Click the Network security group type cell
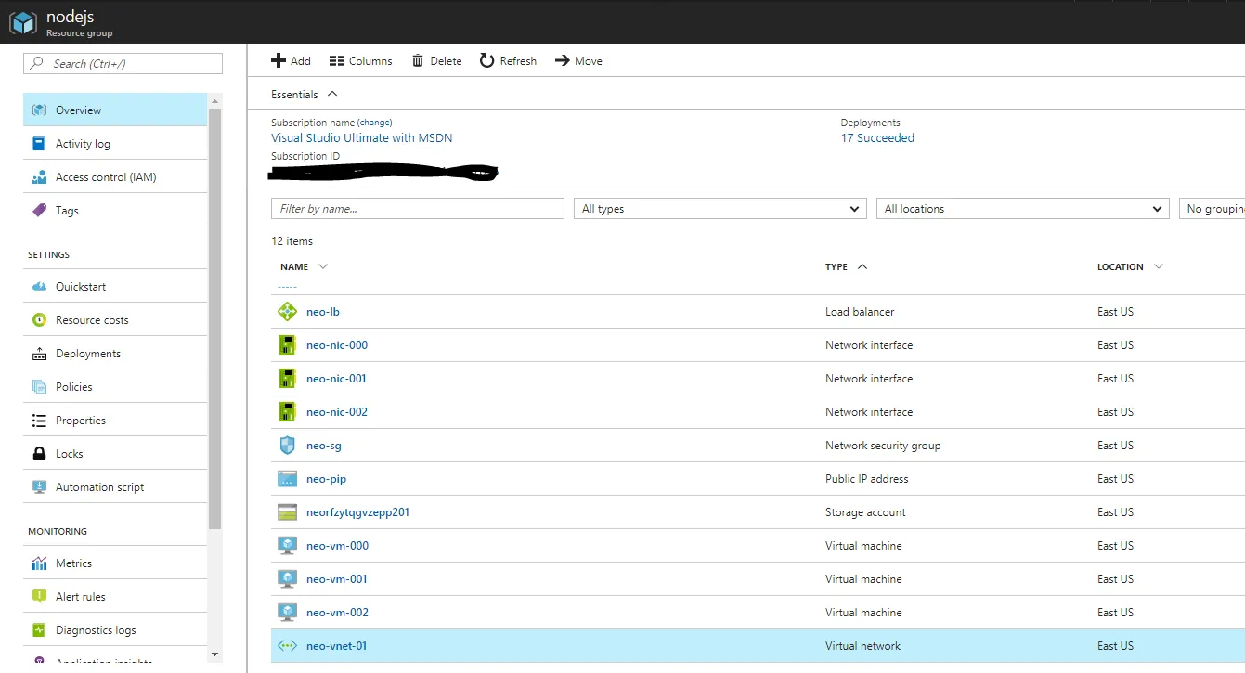Screen dimensions: 1245x673 coord(883,446)
